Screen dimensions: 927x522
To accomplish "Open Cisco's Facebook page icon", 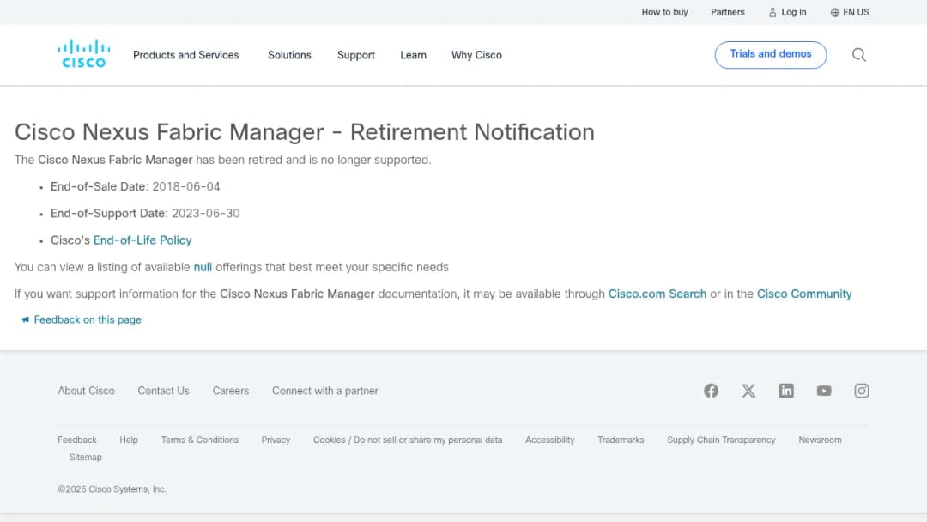I will pos(711,391).
